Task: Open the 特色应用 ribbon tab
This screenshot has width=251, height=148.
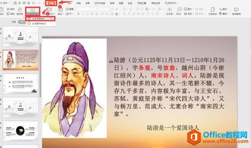Action: click(156, 3)
